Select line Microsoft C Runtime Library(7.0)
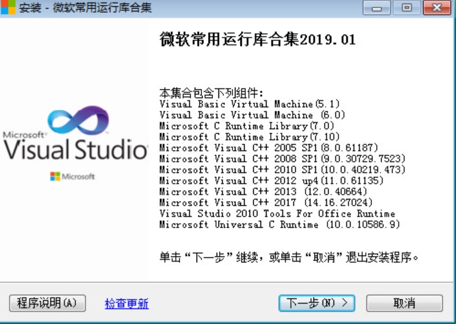 (x=246, y=126)
